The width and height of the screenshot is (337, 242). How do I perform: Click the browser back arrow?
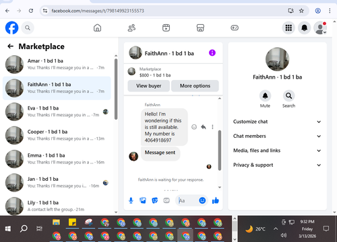tap(7, 11)
